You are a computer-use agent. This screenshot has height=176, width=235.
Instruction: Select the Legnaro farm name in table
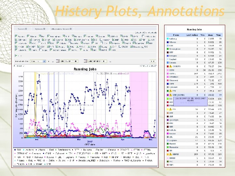tap(173, 140)
